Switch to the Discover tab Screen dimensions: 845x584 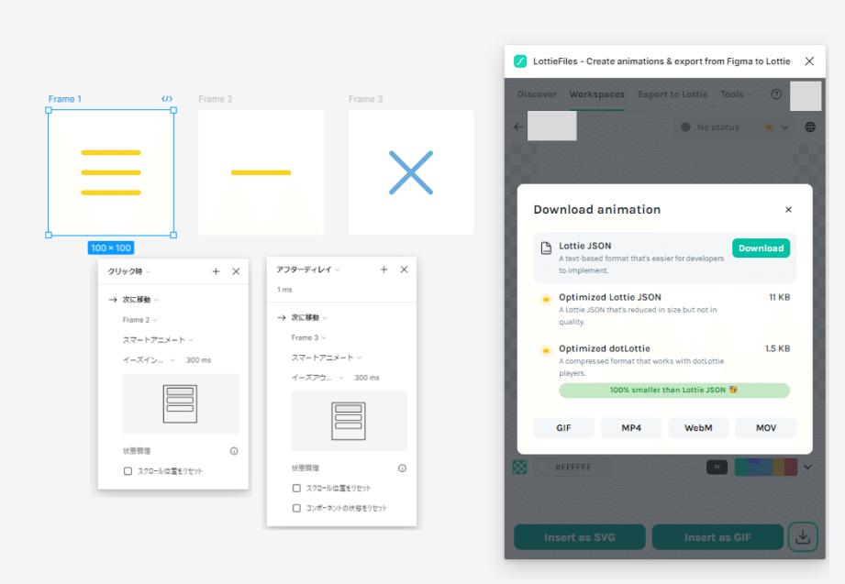[x=537, y=94]
